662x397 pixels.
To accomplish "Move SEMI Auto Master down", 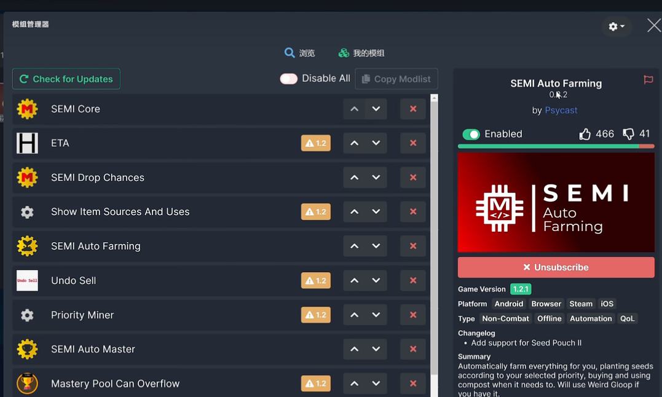I will click(x=376, y=349).
